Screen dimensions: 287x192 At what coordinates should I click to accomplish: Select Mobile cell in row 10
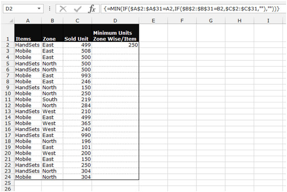(28, 93)
